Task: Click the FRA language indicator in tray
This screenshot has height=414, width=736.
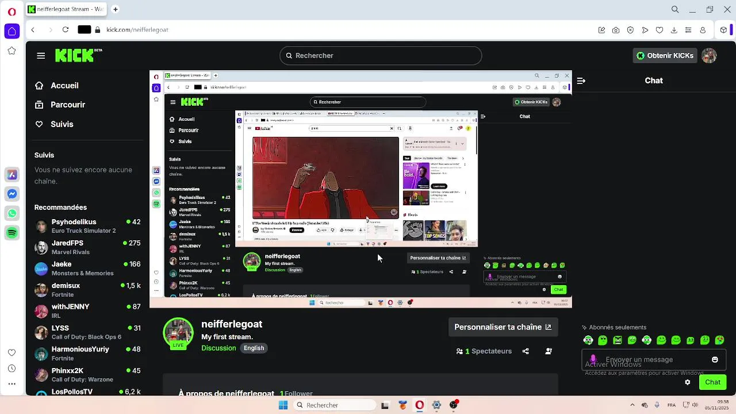Action: [x=672, y=405]
